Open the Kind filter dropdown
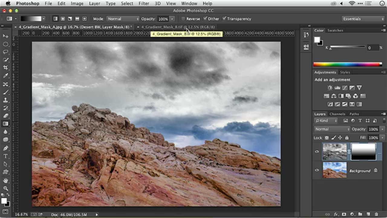This screenshot has width=387, height=218. (x=326, y=121)
